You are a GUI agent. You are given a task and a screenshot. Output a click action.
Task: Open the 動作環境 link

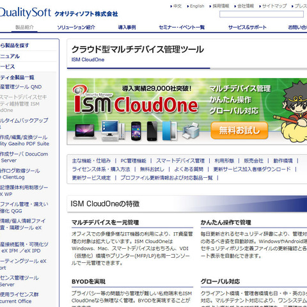coord(283,161)
